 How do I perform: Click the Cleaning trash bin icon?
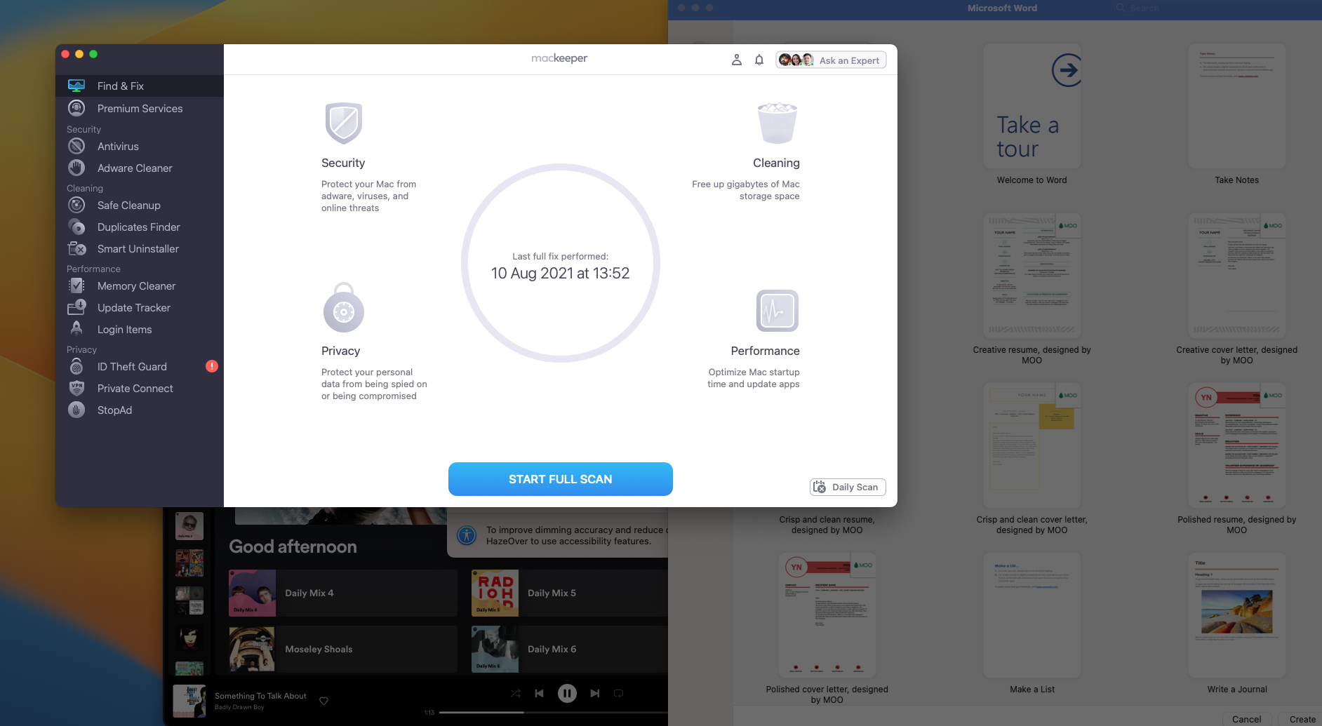click(777, 123)
